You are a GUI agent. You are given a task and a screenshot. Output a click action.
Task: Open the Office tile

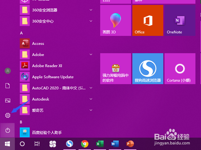pos(148,20)
